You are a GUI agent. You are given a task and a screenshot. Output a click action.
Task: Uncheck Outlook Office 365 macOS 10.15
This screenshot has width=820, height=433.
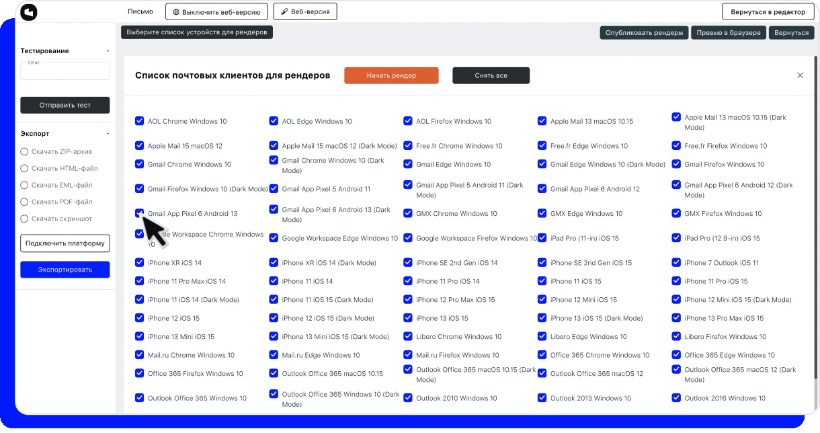[274, 373]
